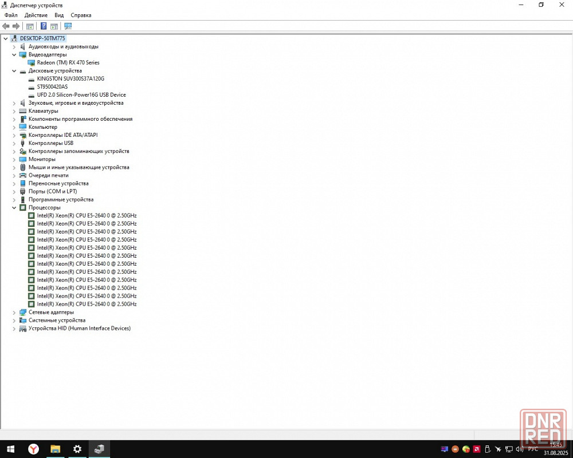Select the UFD 2.0 Silicon-Power16G USB Device
Screen dimensions: 573x458
(x=81, y=95)
